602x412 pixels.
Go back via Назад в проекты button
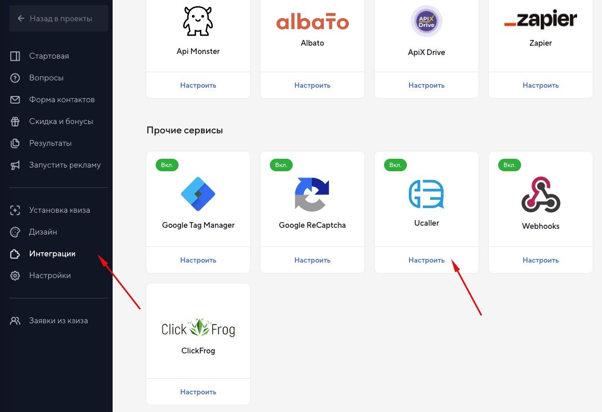[x=59, y=19]
